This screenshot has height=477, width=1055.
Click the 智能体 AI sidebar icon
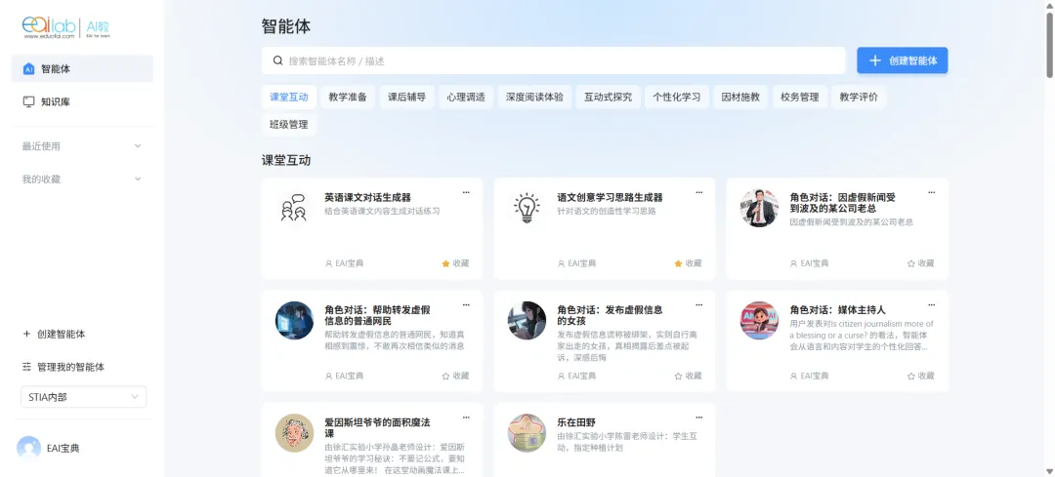(x=28, y=68)
